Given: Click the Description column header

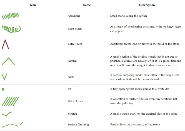Looking at the screenshot, I should (147, 5).
